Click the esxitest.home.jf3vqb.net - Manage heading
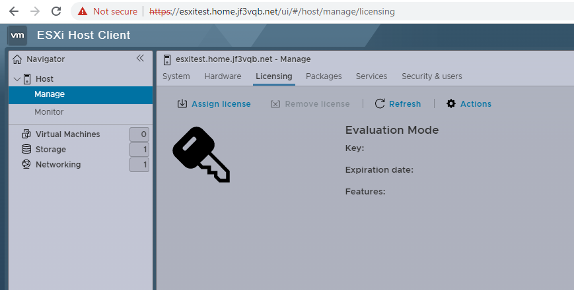The height and width of the screenshot is (290, 574). 243,59
